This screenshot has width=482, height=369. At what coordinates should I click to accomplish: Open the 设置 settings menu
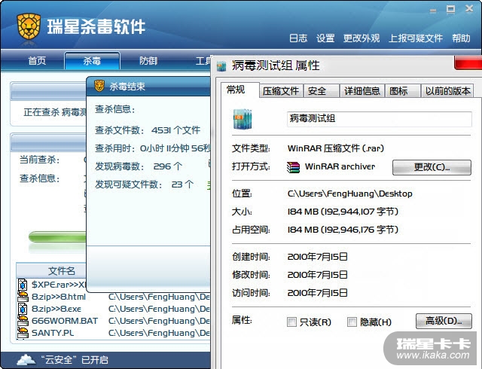[325, 38]
